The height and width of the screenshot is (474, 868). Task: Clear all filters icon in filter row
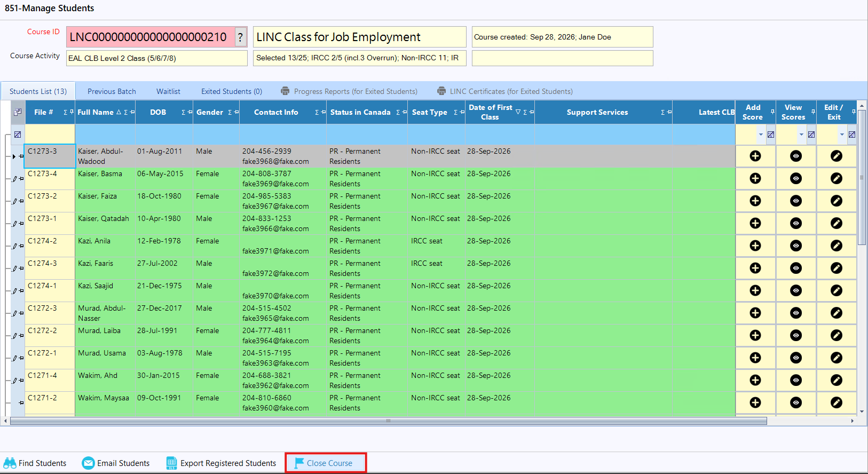point(18,135)
